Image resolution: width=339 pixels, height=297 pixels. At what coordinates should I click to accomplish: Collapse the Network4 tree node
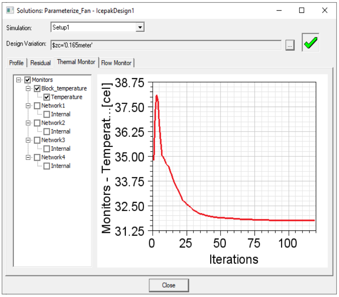pos(28,157)
